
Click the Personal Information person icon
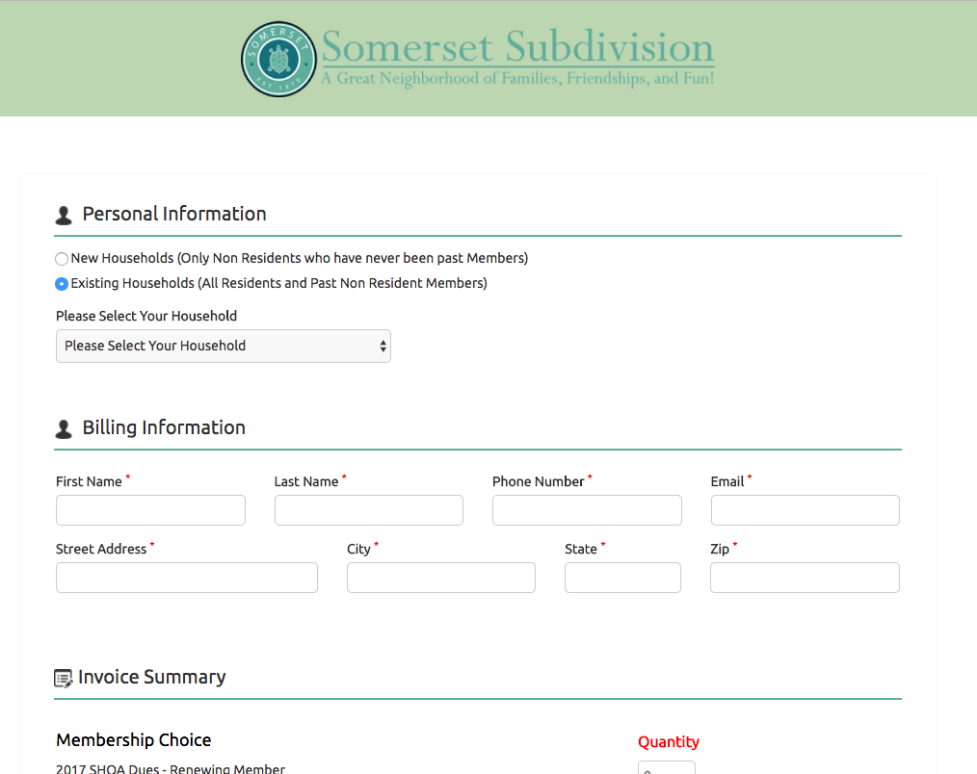[x=64, y=216]
